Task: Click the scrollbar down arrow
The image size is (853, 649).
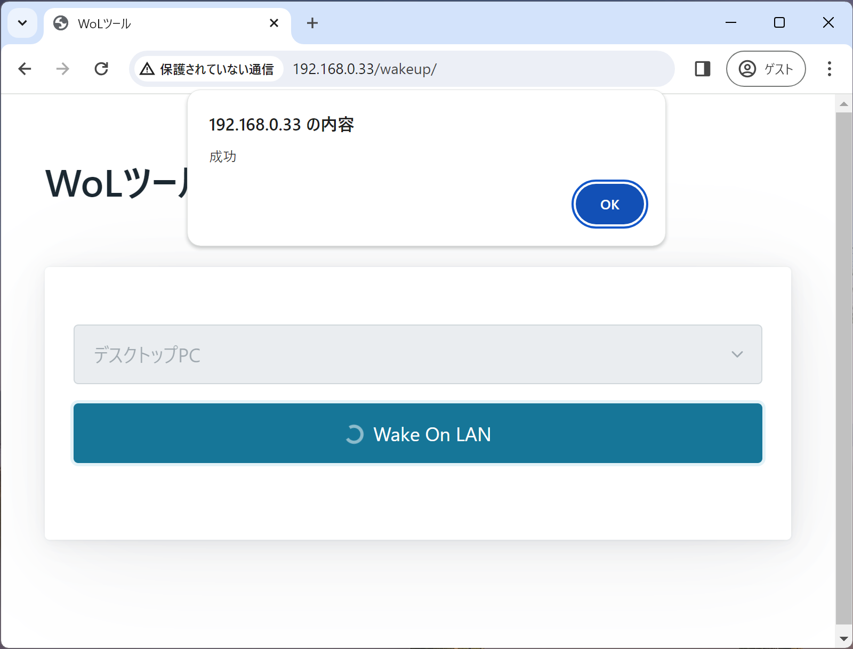Action: (x=843, y=638)
